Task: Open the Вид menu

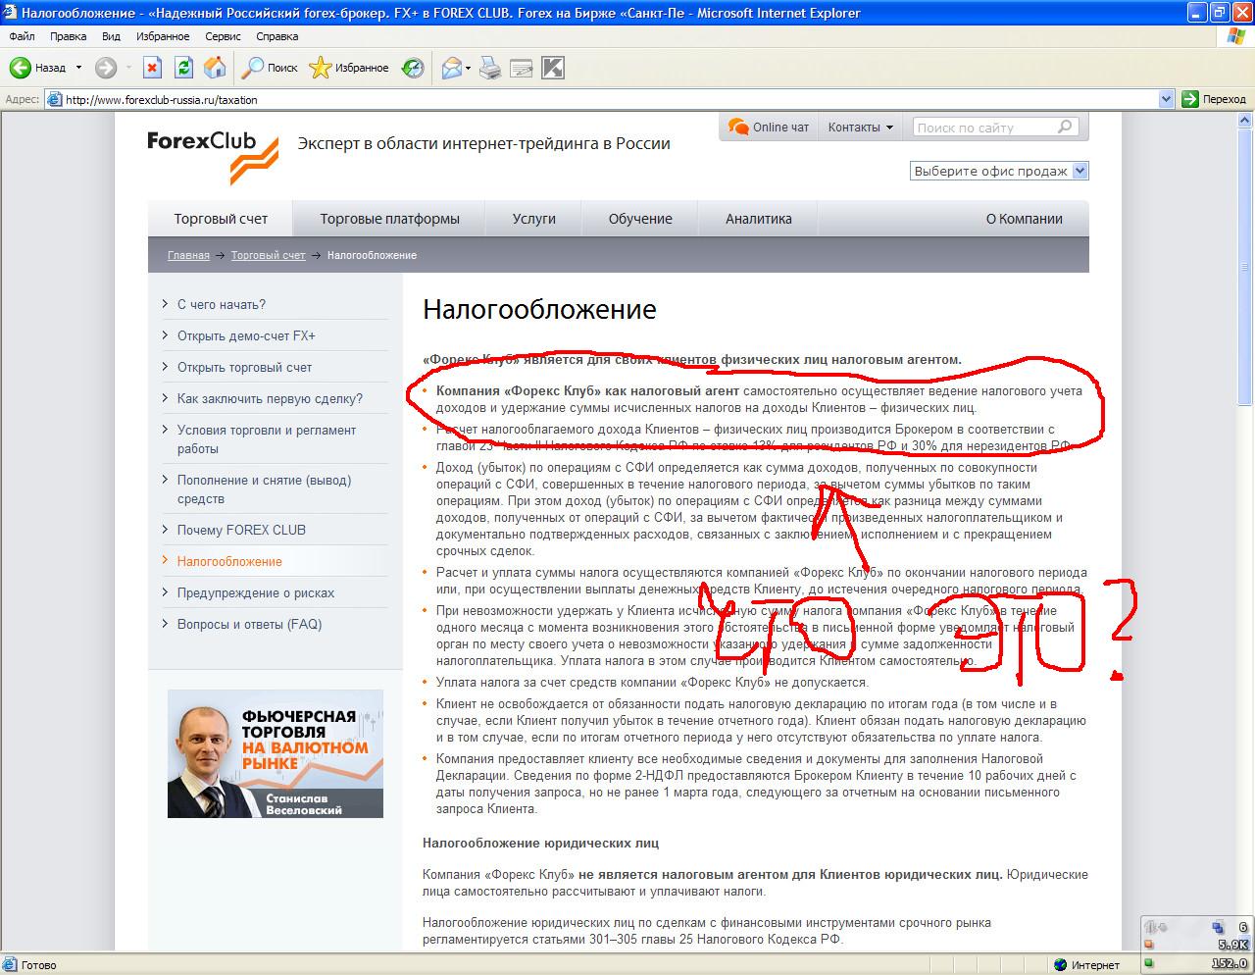Action: pos(111,36)
